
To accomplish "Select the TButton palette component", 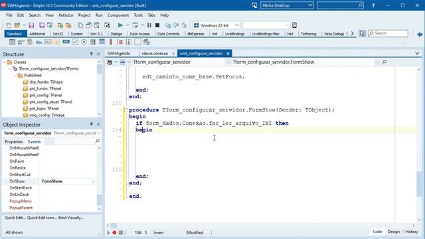I will pyautogui.click(x=66, y=42).
